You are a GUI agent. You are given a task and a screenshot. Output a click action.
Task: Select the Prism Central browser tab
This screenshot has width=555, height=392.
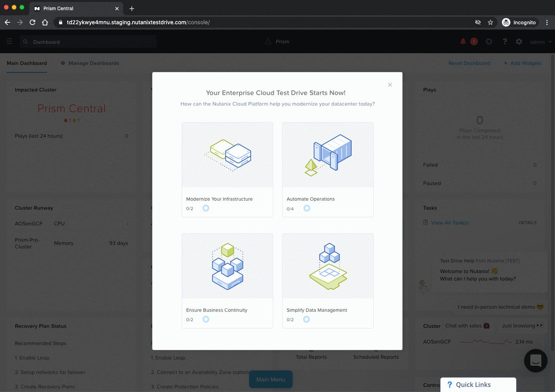(77, 9)
